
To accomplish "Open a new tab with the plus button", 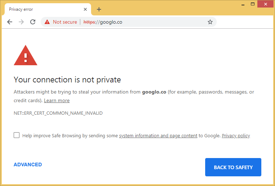I will 99,9.
